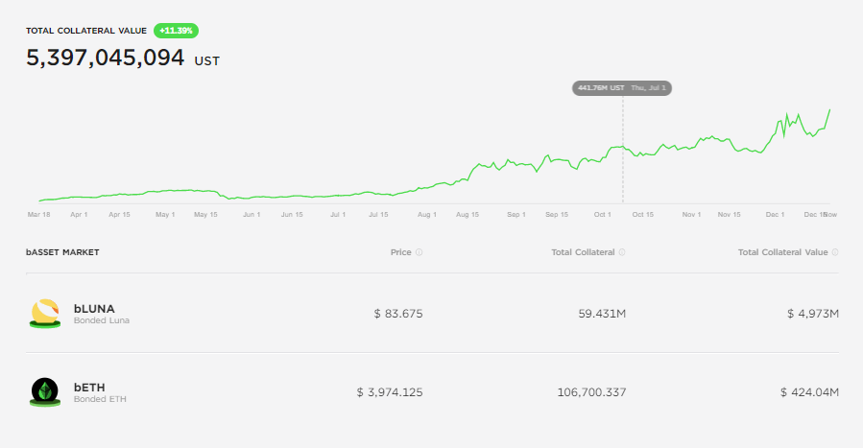This screenshot has width=863, height=448.
Task: Click the bLUNA price $ 83.675
Action: tap(398, 314)
